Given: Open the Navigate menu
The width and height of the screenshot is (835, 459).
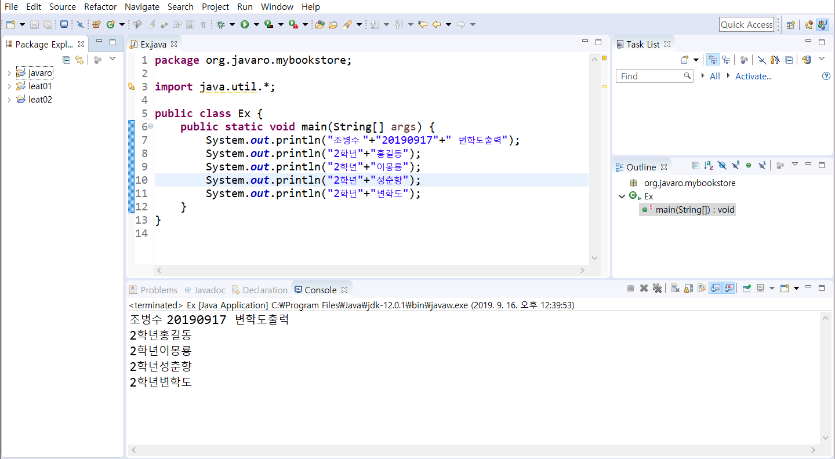Looking at the screenshot, I should [142, 7].
